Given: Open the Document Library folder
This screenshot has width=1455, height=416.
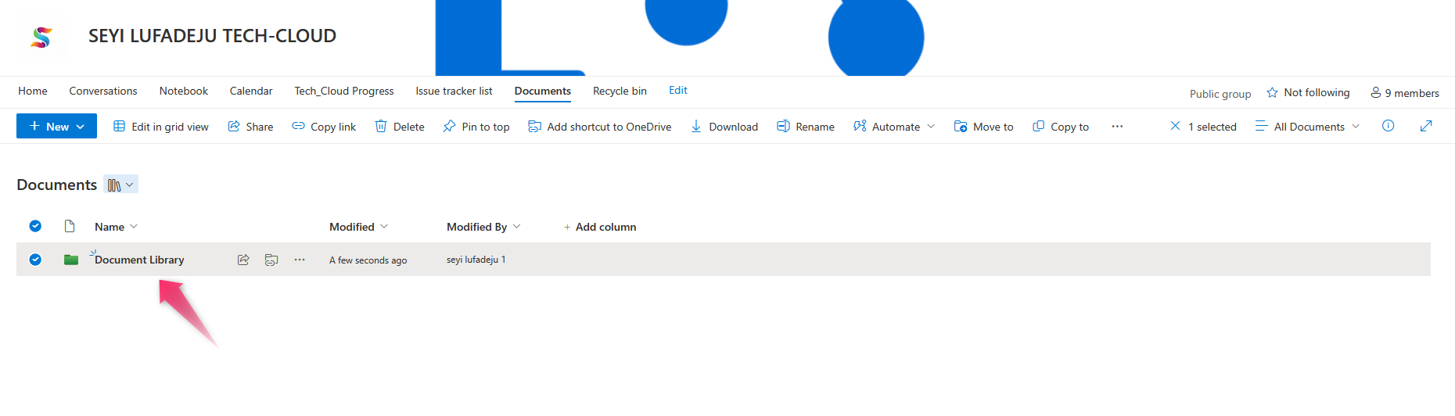Looking at the screenshot, I should click(x=139, y=260).
